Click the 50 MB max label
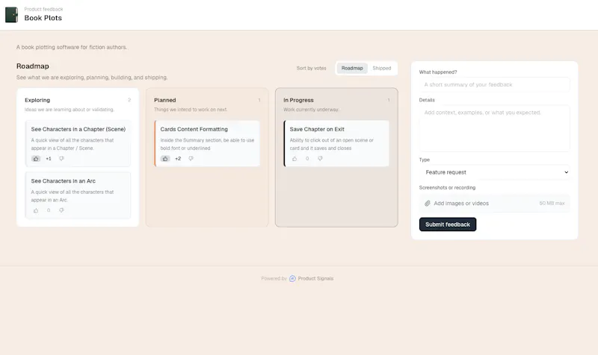The image size is (598, 355). [552, 203]
